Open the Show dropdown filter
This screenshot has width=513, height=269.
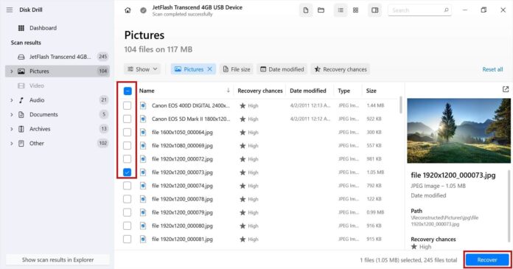[x=142, y=69]
